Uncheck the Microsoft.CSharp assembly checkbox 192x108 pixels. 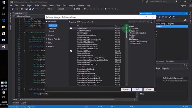[x=71, y=51]
